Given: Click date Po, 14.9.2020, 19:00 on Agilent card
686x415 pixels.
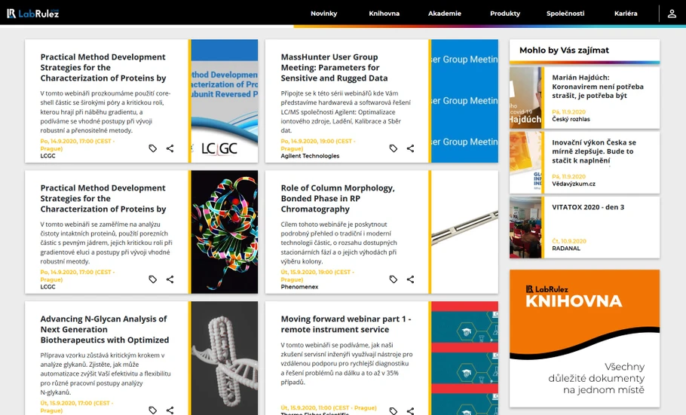Looking at the screenshot, I should pos(318,145).
